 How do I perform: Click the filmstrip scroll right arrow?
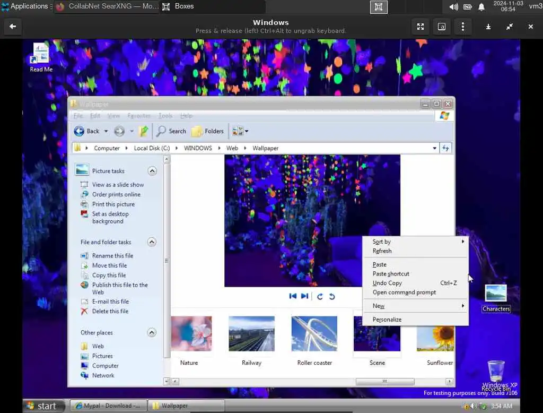click(x=450, y=382)
